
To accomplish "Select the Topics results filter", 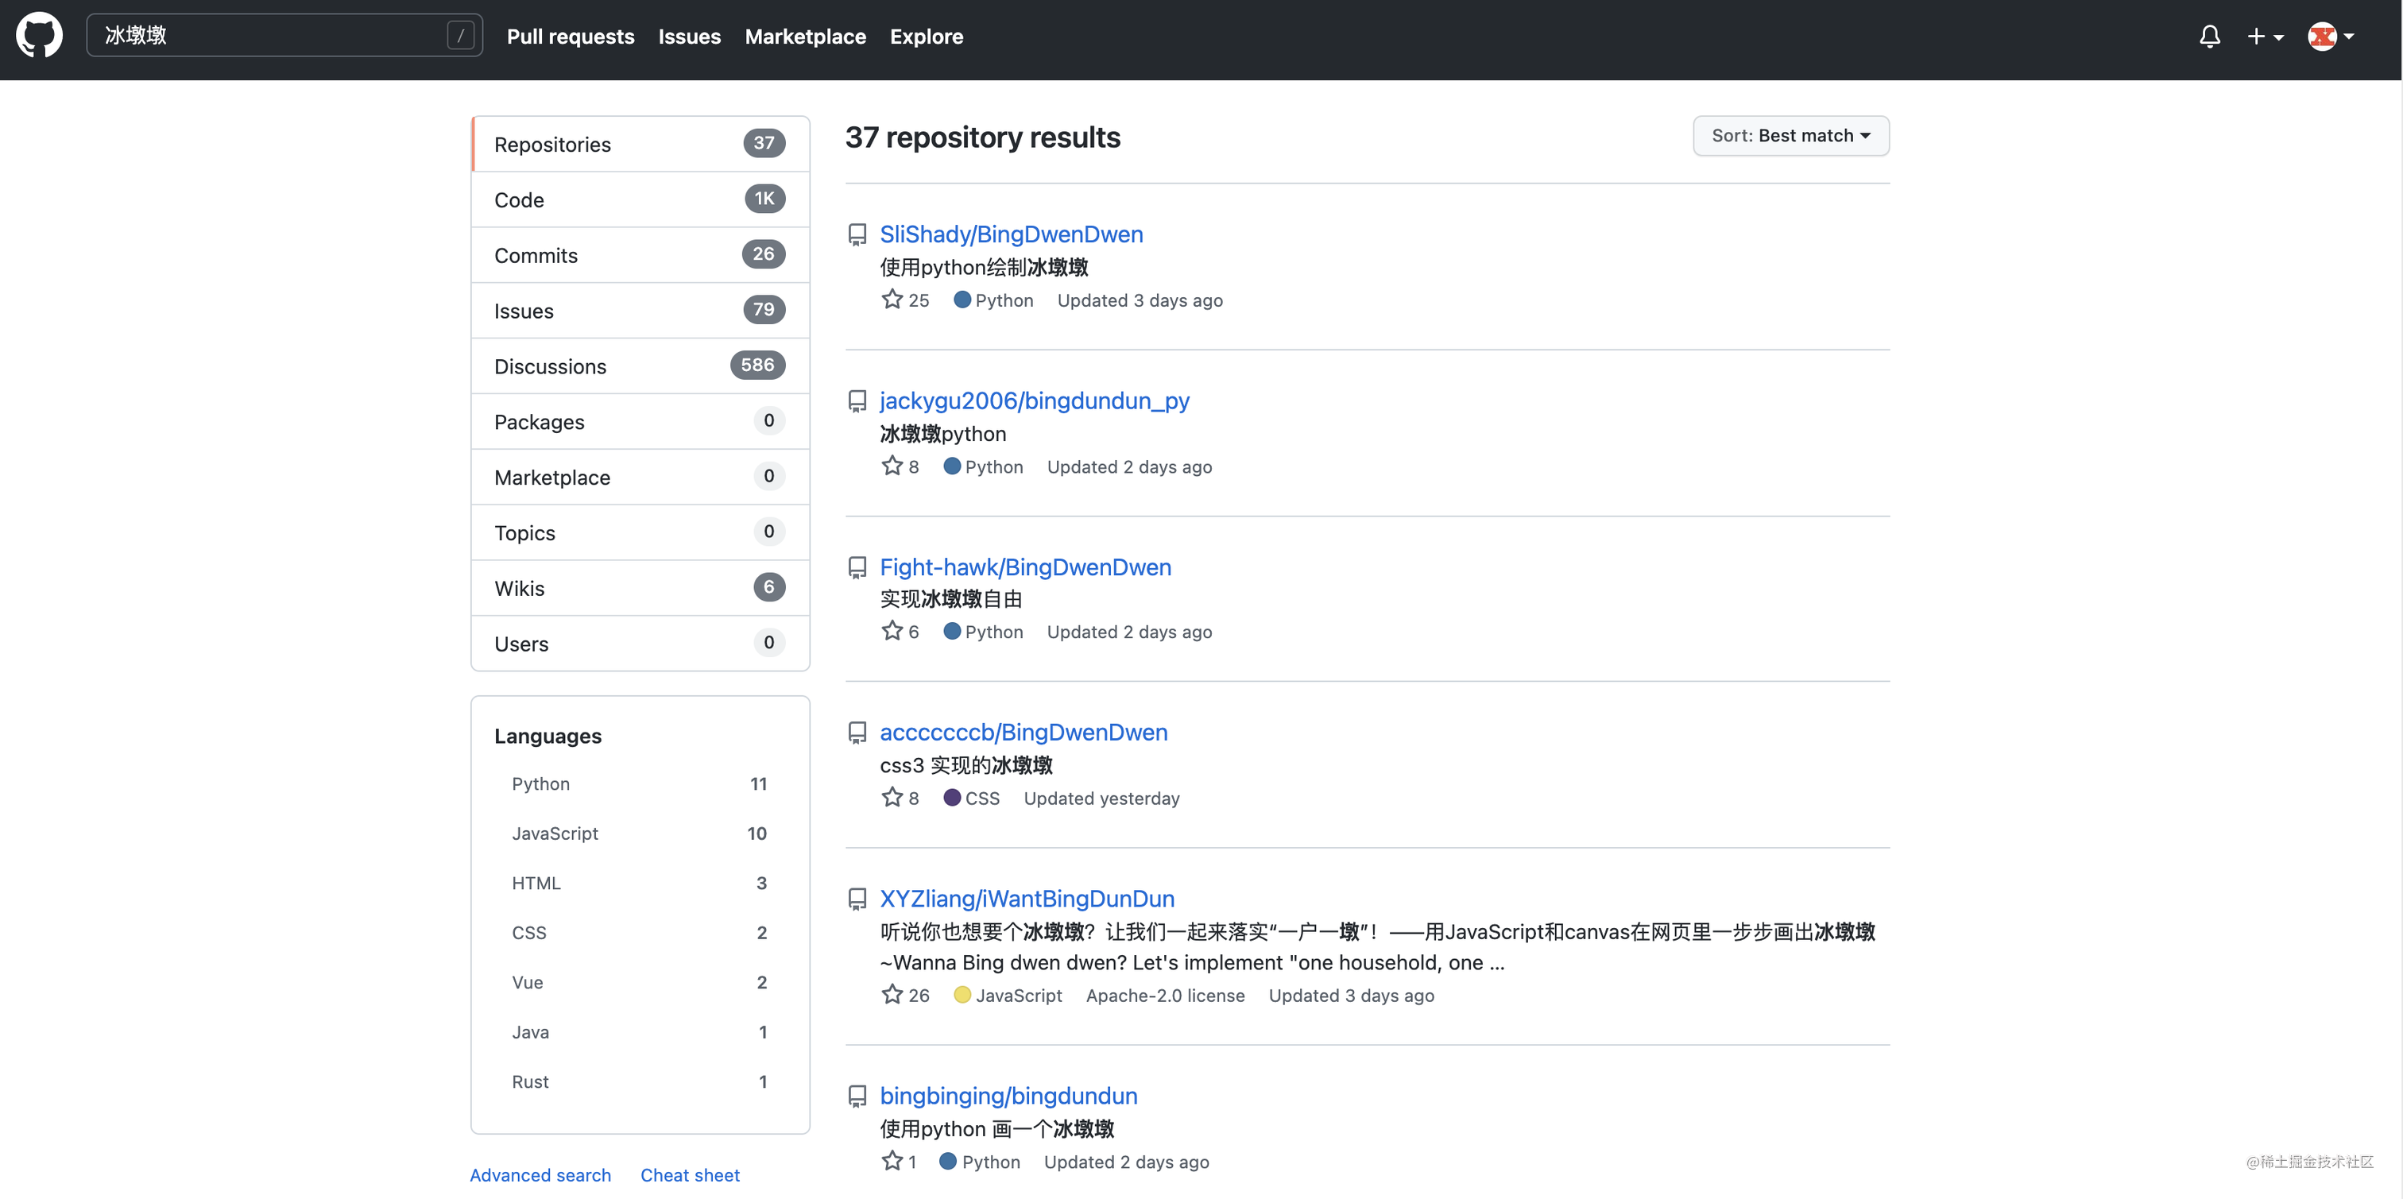I will (640, 532).
